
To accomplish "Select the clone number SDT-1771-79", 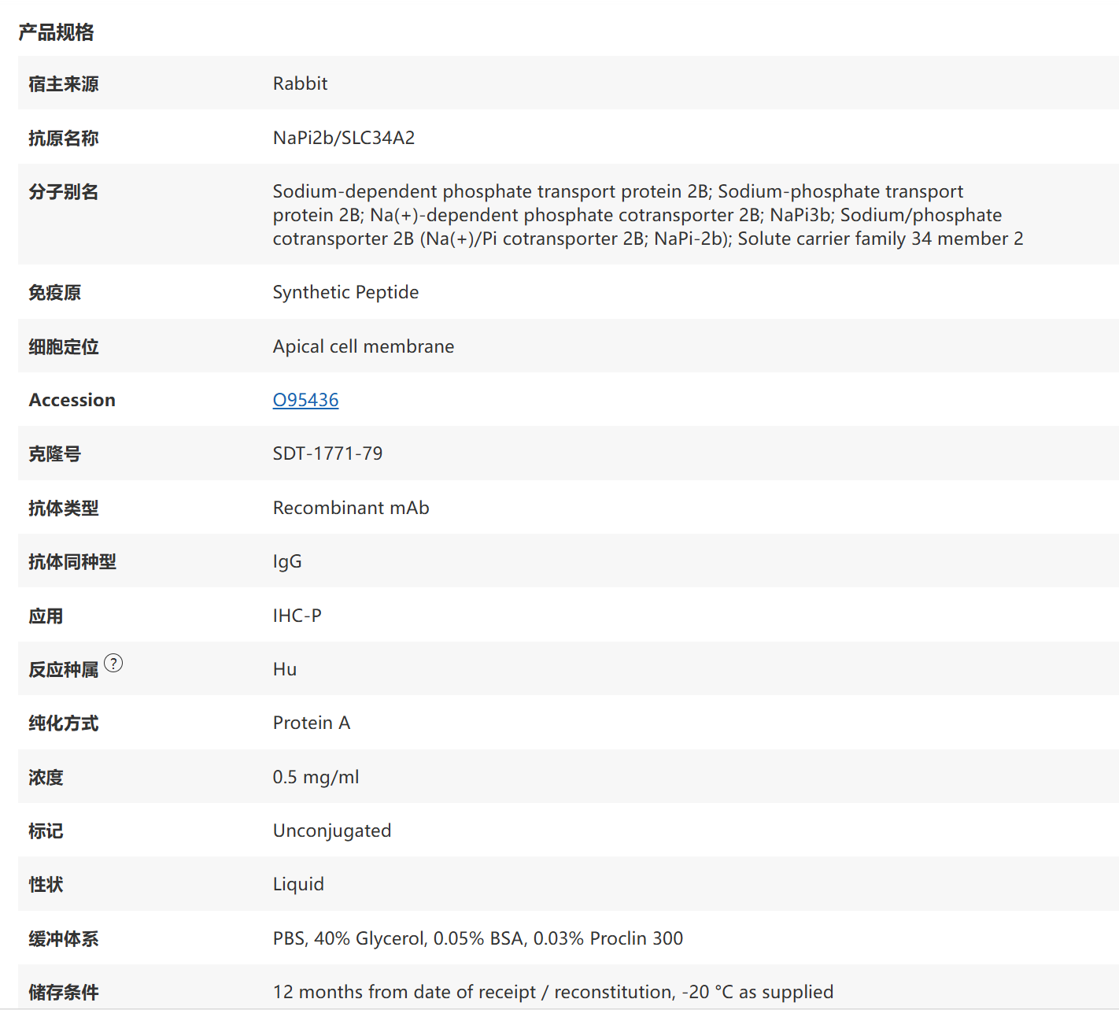I will point(327,453).
